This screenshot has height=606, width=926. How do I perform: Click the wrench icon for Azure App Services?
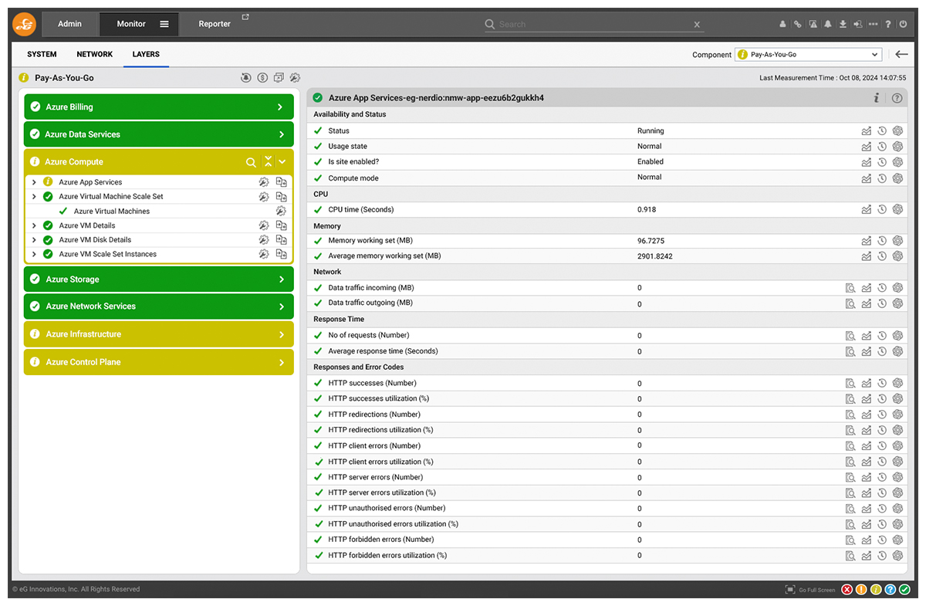pos(264,182)
